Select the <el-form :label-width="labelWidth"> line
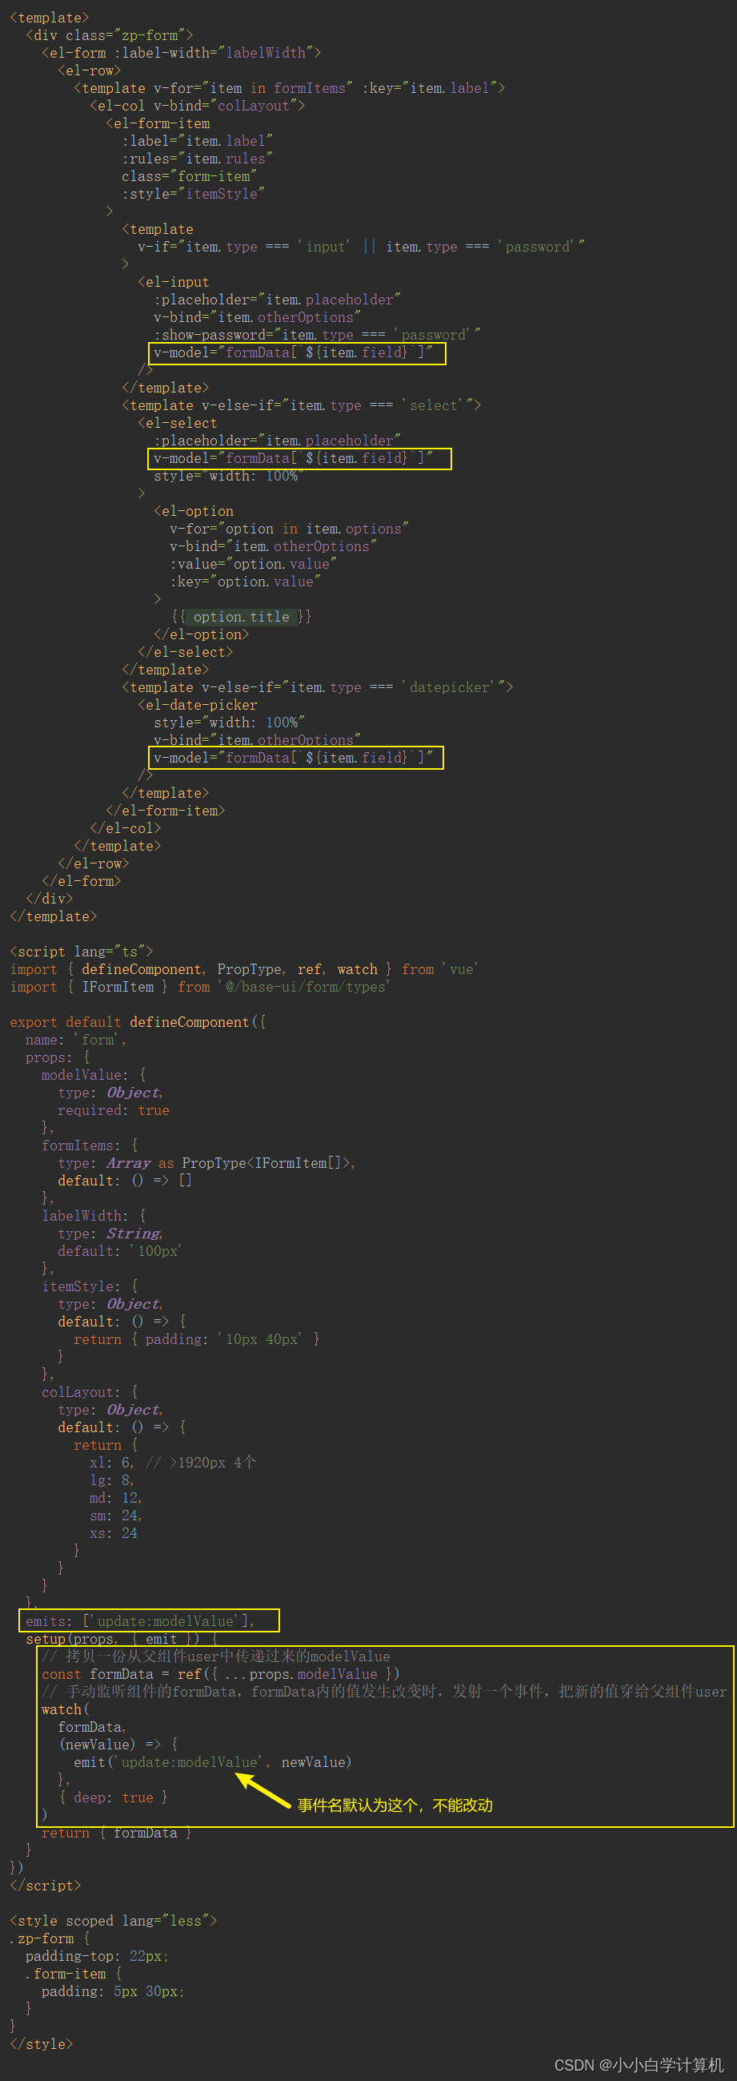This screenshot has width=737, height=2081. 181,54
